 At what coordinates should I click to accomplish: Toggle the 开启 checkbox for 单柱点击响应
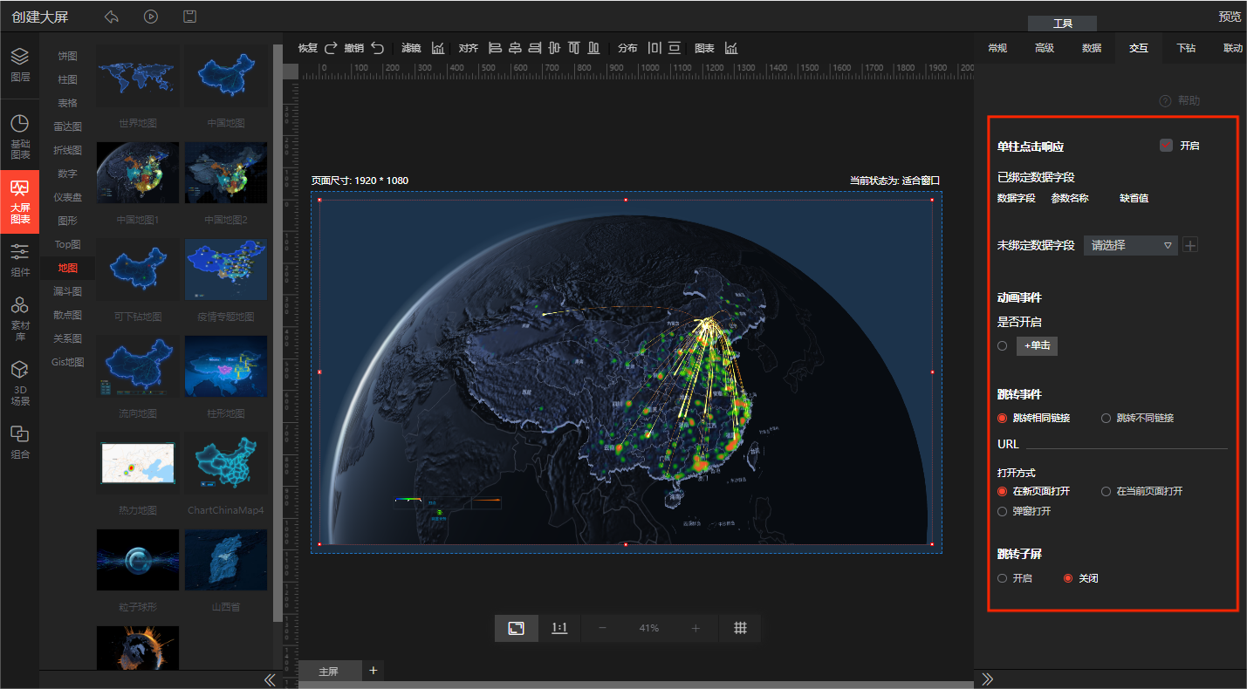point(1166,146)
